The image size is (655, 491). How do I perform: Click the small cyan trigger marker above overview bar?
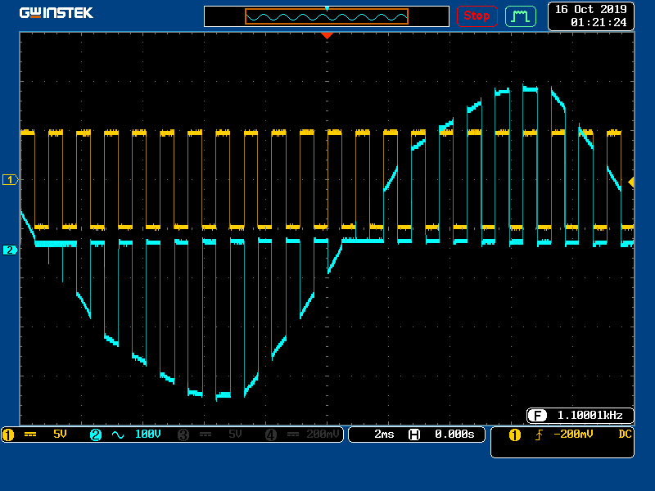point(327,8)
